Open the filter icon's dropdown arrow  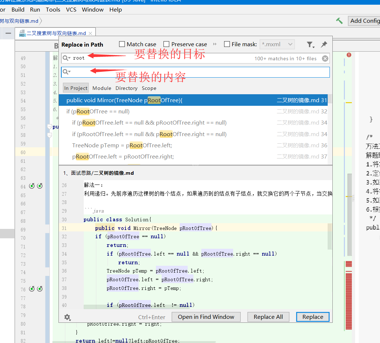313,47
